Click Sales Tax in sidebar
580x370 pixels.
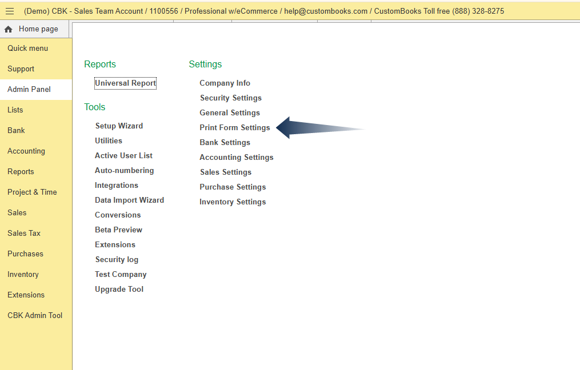(24, 234)
